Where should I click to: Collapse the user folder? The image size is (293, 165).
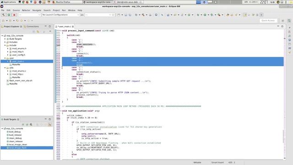[x=5, y=58]
